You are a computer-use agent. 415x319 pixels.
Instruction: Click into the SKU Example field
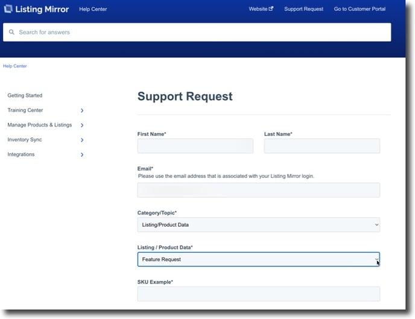pos(259,294)
